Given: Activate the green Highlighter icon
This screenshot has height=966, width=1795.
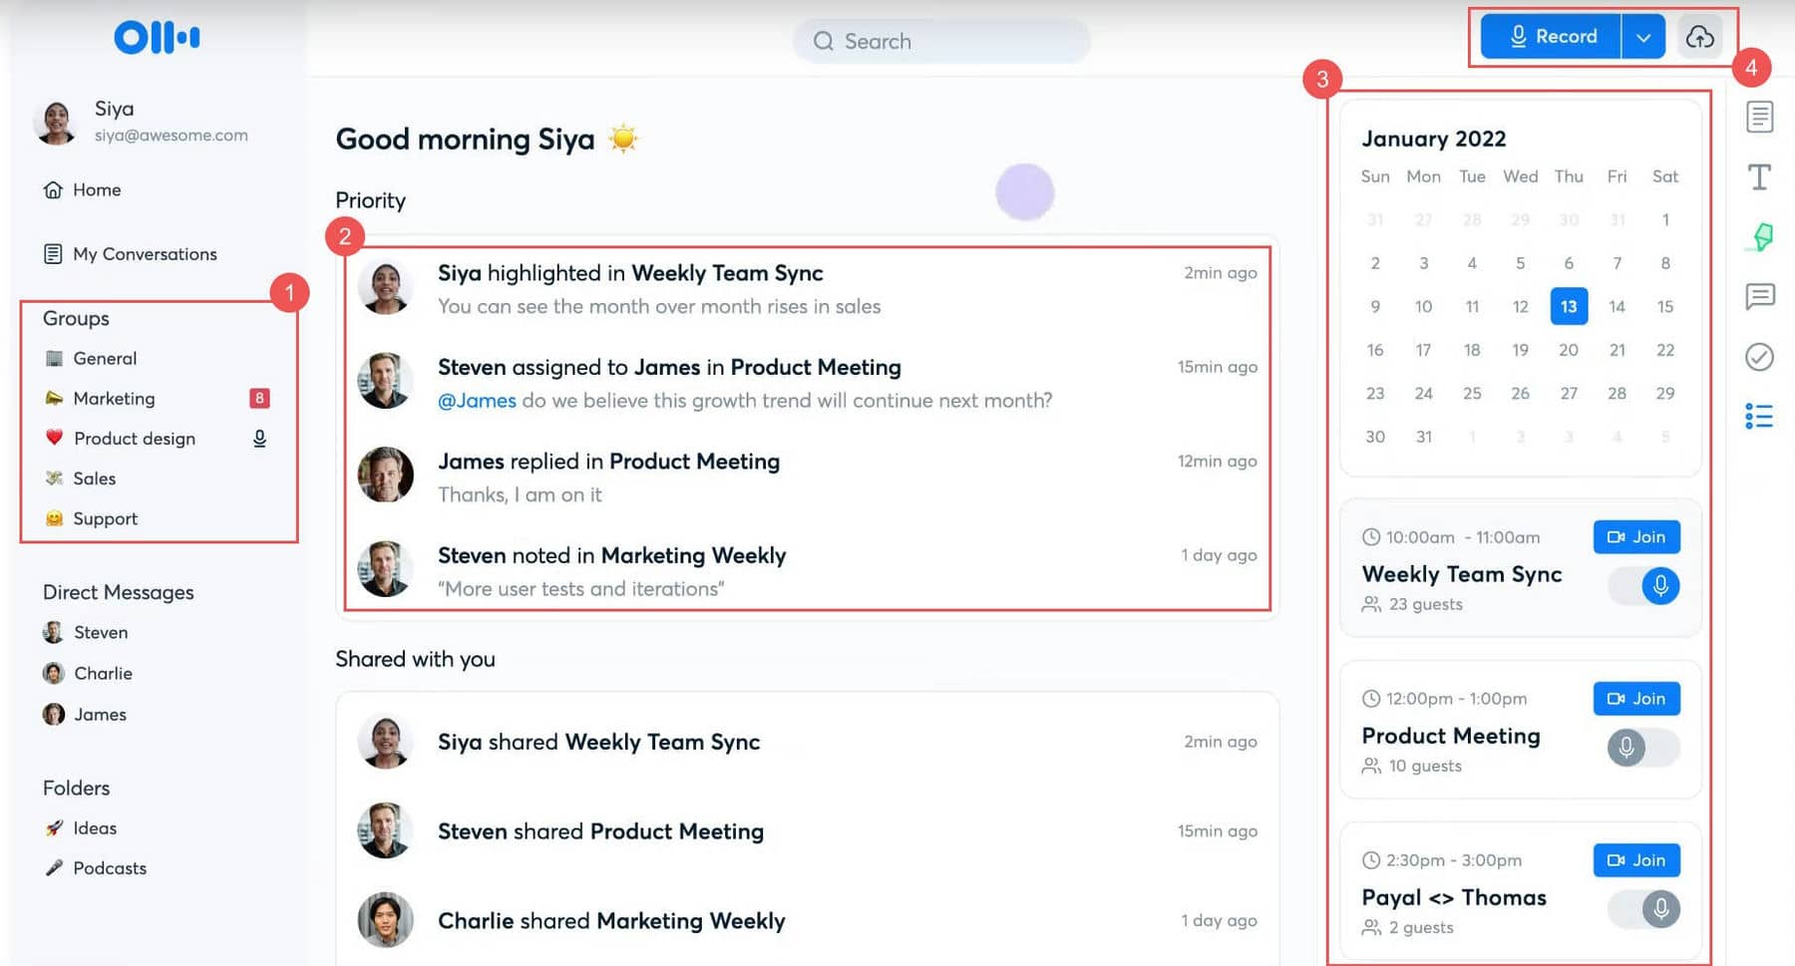Looking at the screenshot, I should [1759, 236].
